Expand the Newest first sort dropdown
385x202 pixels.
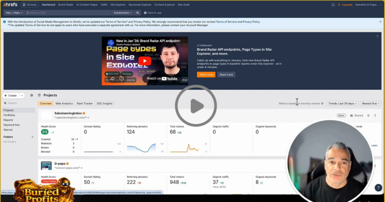(x=370, y=104)
